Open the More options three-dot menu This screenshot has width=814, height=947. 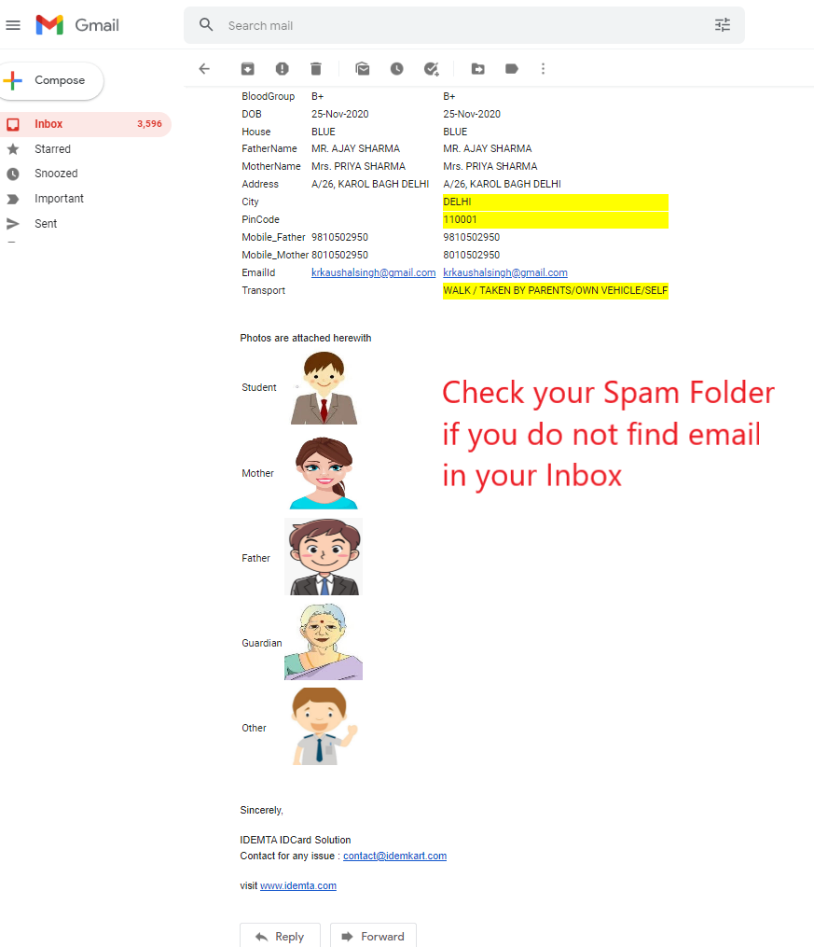pos(543,68)
